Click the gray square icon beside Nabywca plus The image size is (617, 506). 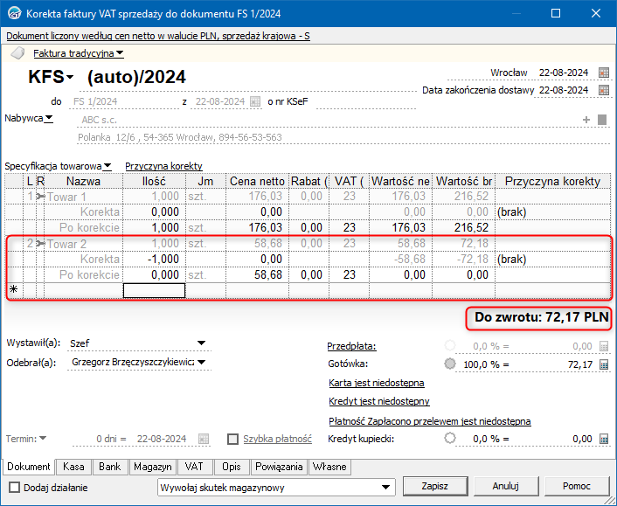[602, 120]
